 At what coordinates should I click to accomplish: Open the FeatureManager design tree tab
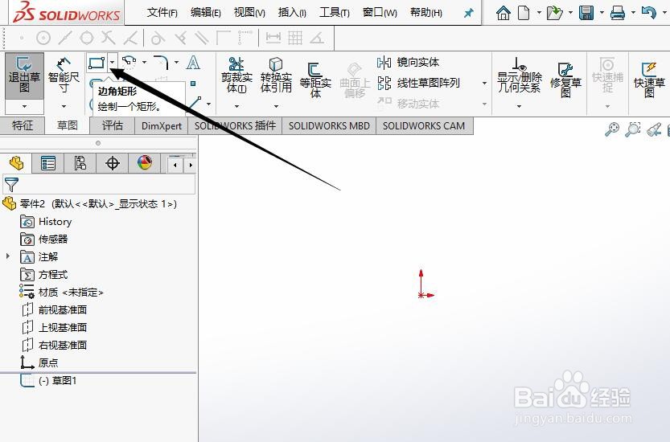click(x=16, y=163)
